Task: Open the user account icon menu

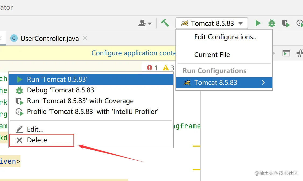Action: tap(145, 23)
